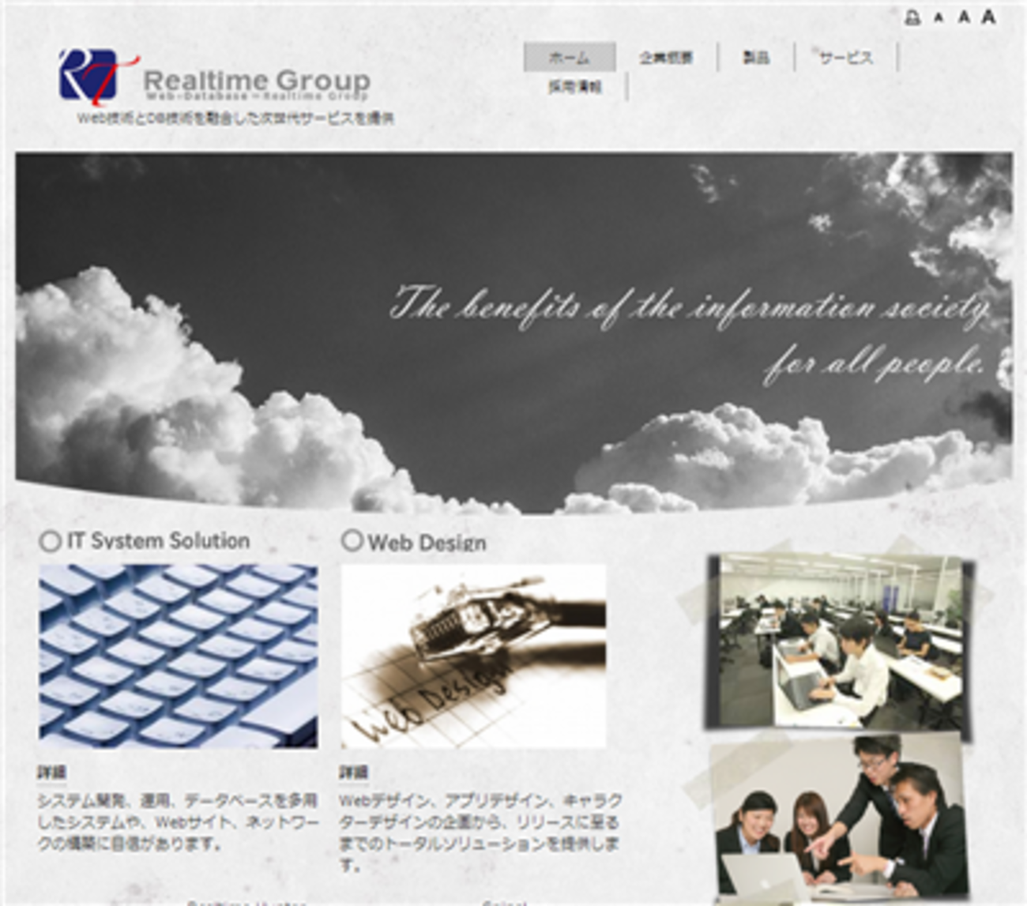The image size is (1027, 906).
Task: Go to the 製品 page
Action: coord(756,57)
